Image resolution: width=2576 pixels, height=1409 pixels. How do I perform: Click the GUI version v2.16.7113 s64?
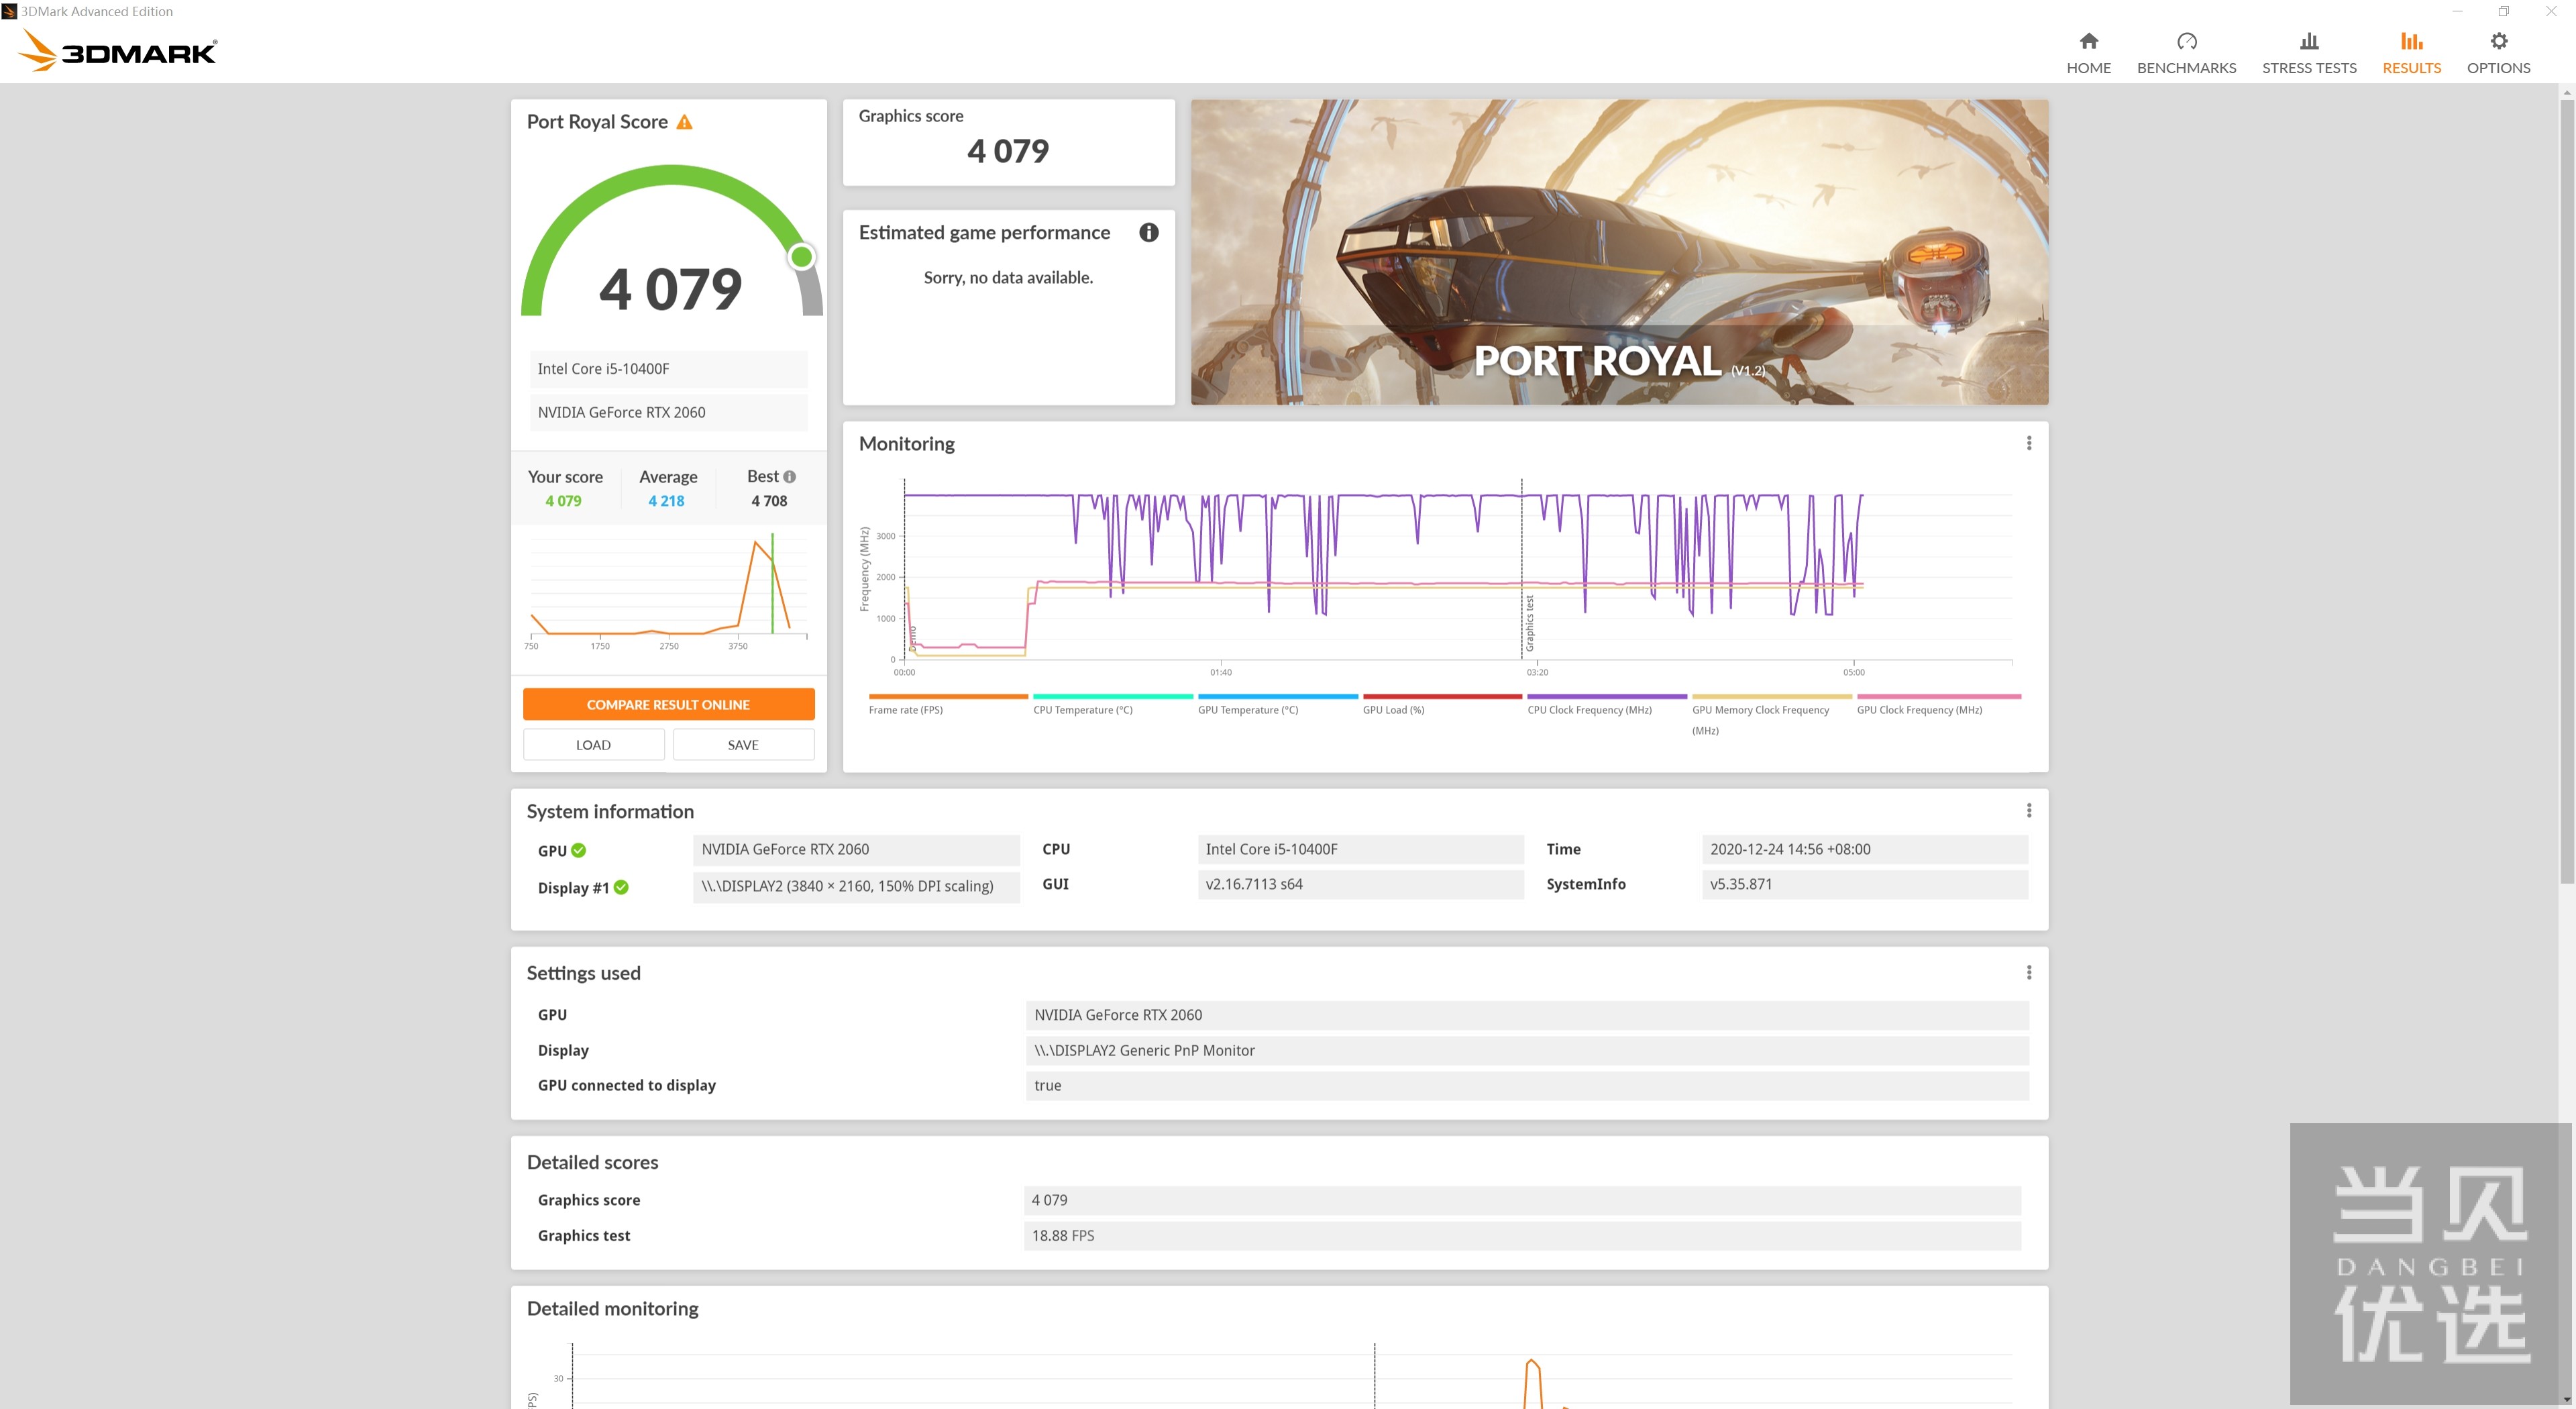(x=1360, y=884)
